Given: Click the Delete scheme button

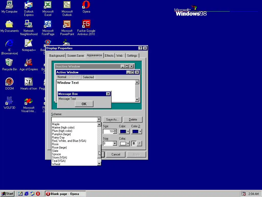Looking at the screenshot, I should 133,120.
